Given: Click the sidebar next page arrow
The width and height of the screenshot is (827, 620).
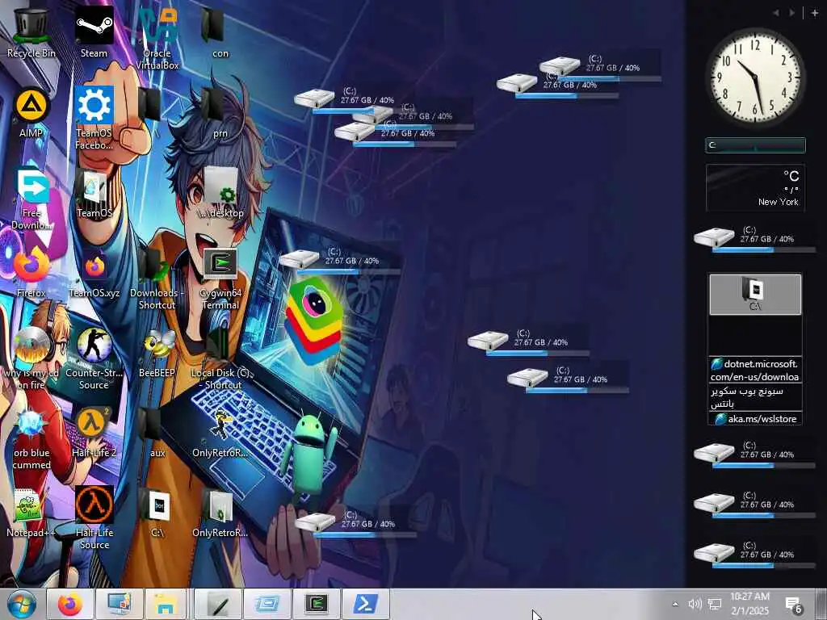Looking at the screenshot, I should (x=792, y=13).
